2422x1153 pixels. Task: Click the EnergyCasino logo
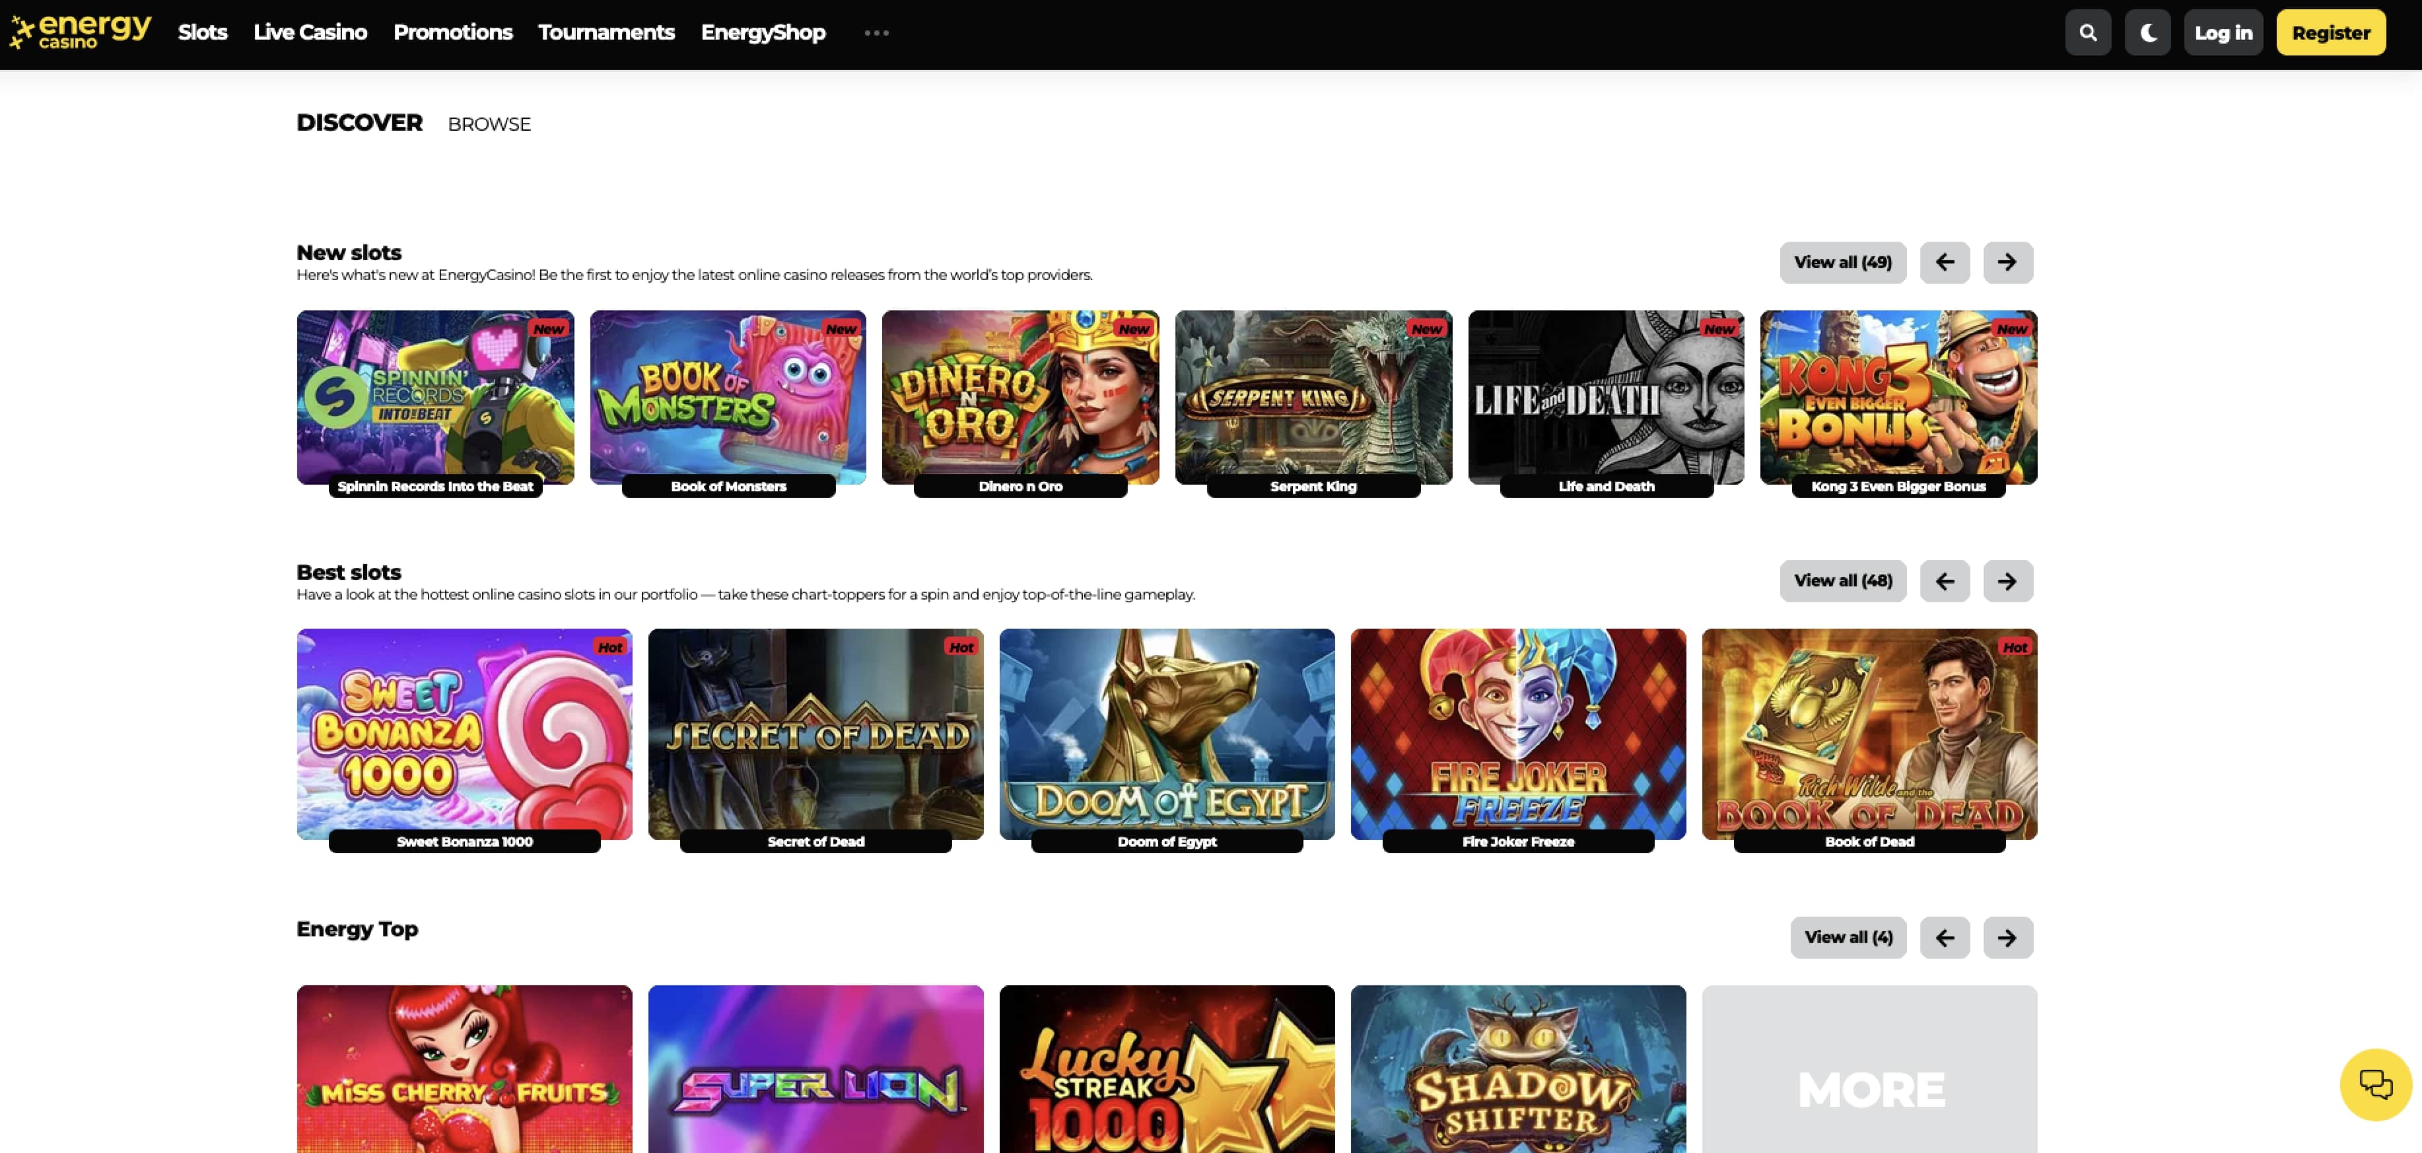click(x=80, y=31)
